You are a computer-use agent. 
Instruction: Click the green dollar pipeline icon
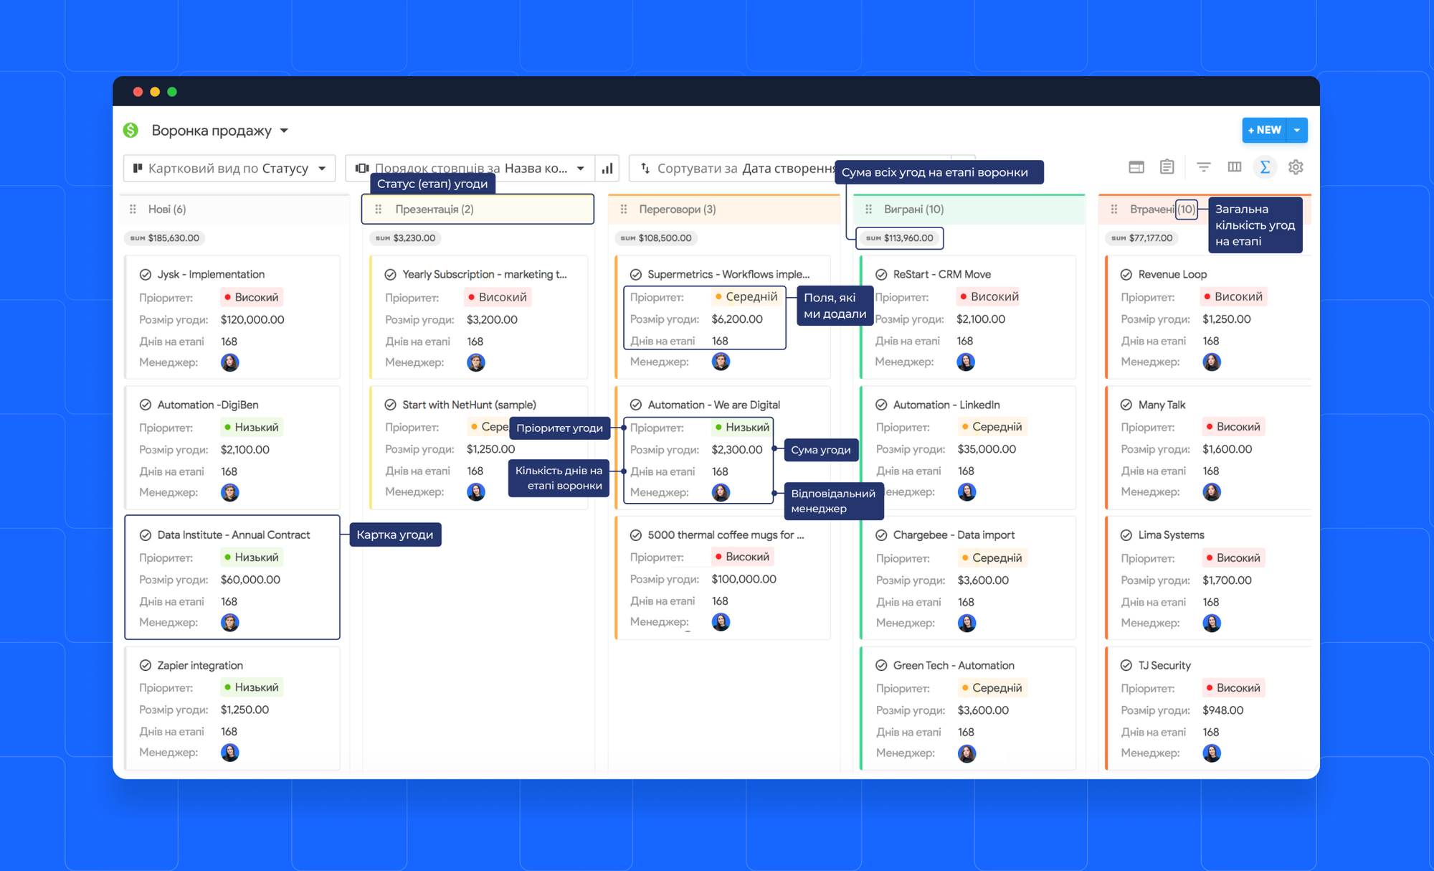tap(130, 130)
